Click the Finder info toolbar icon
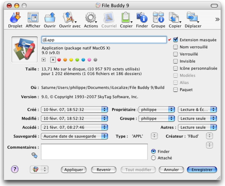 [x=142, y=17]
